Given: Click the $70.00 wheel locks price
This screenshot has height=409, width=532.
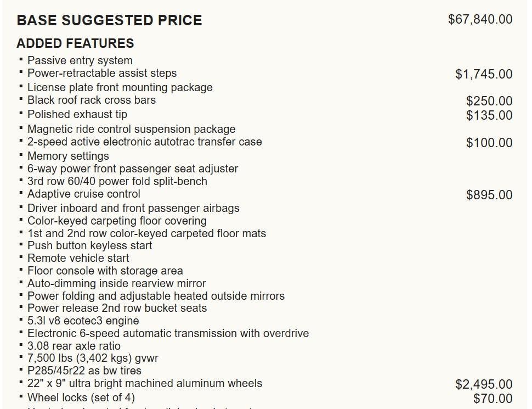Looking at the screenshot, I should coord(493,399).
